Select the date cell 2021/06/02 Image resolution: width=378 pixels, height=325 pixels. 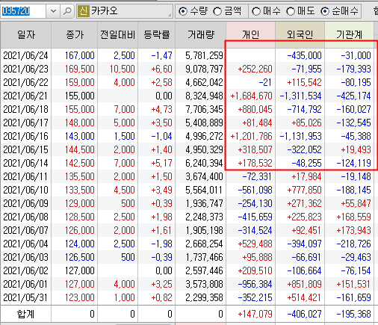point(25,270)
